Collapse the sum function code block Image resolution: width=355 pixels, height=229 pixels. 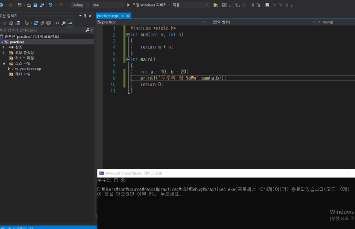coord(128,34)
